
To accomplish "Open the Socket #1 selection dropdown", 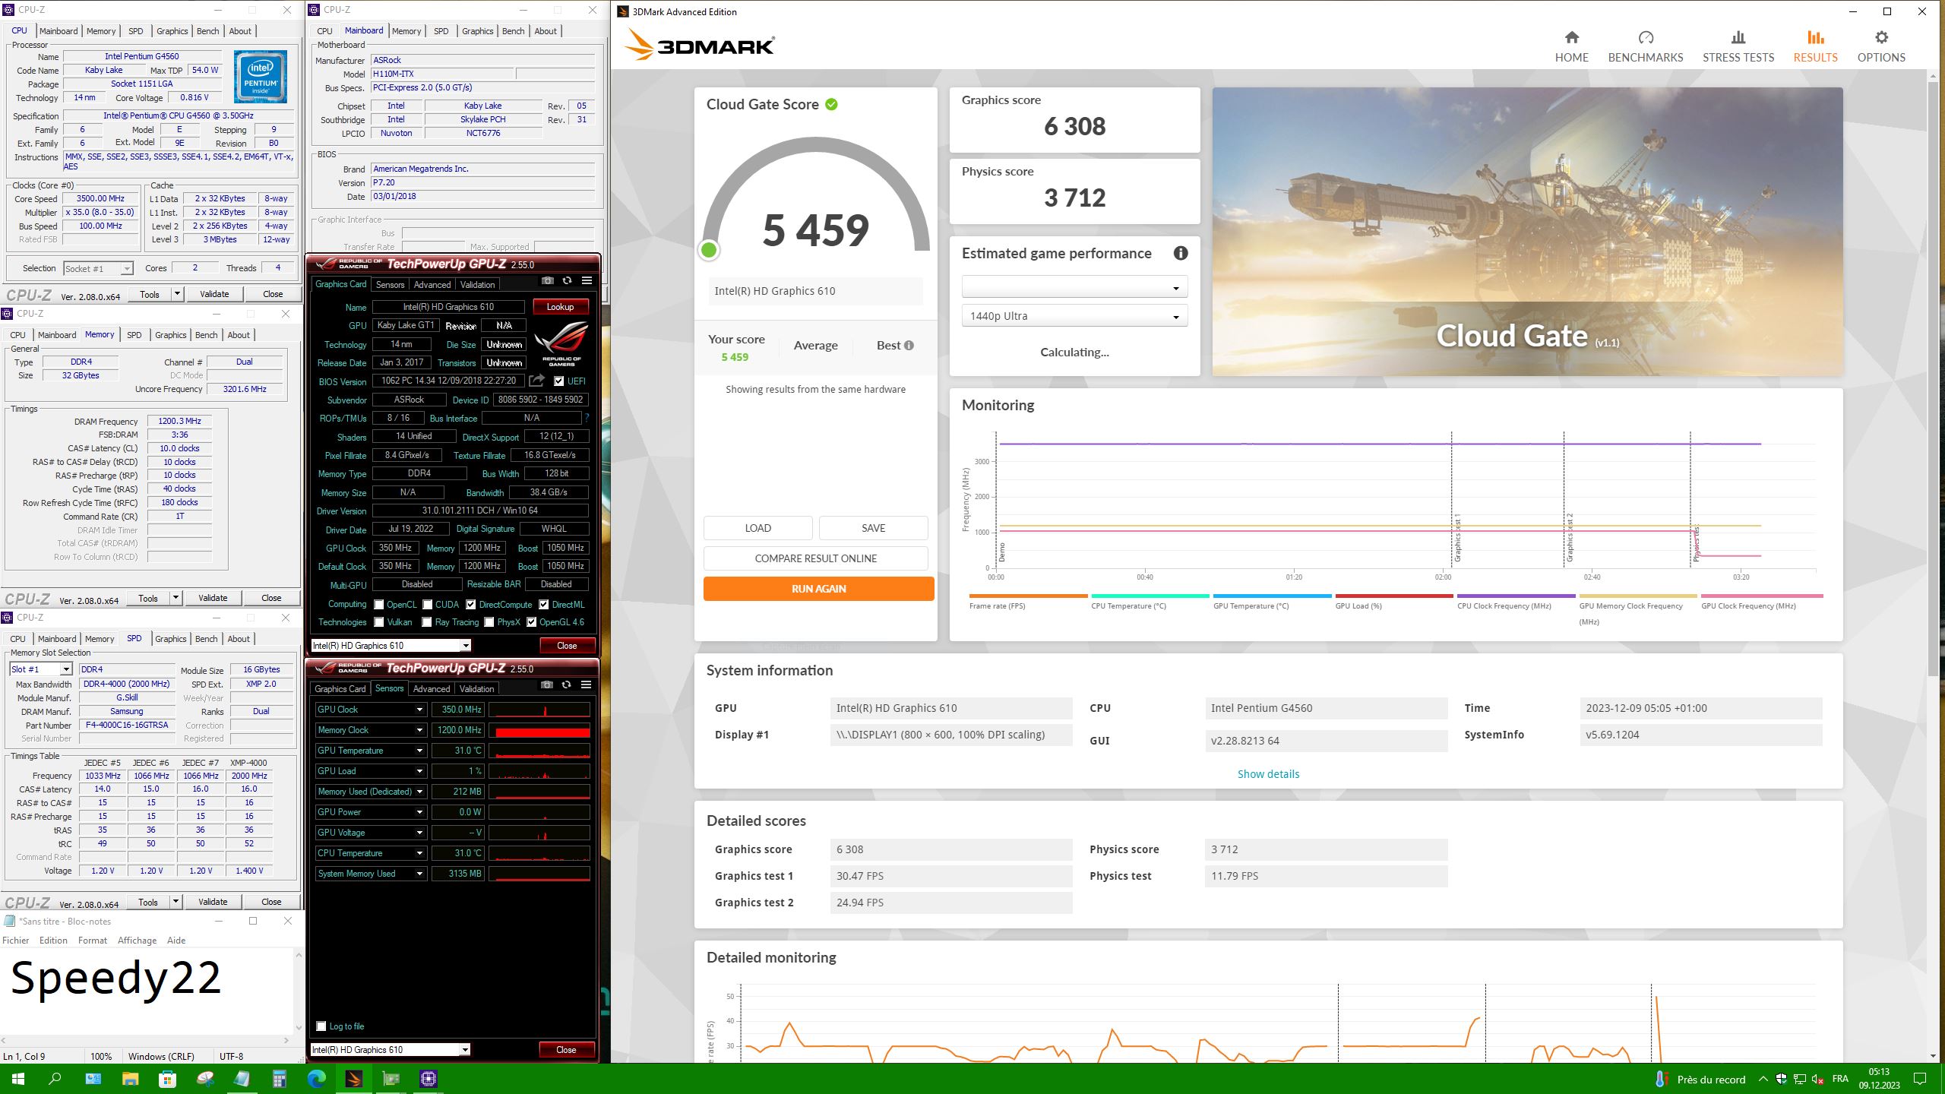I will point(98,268).
